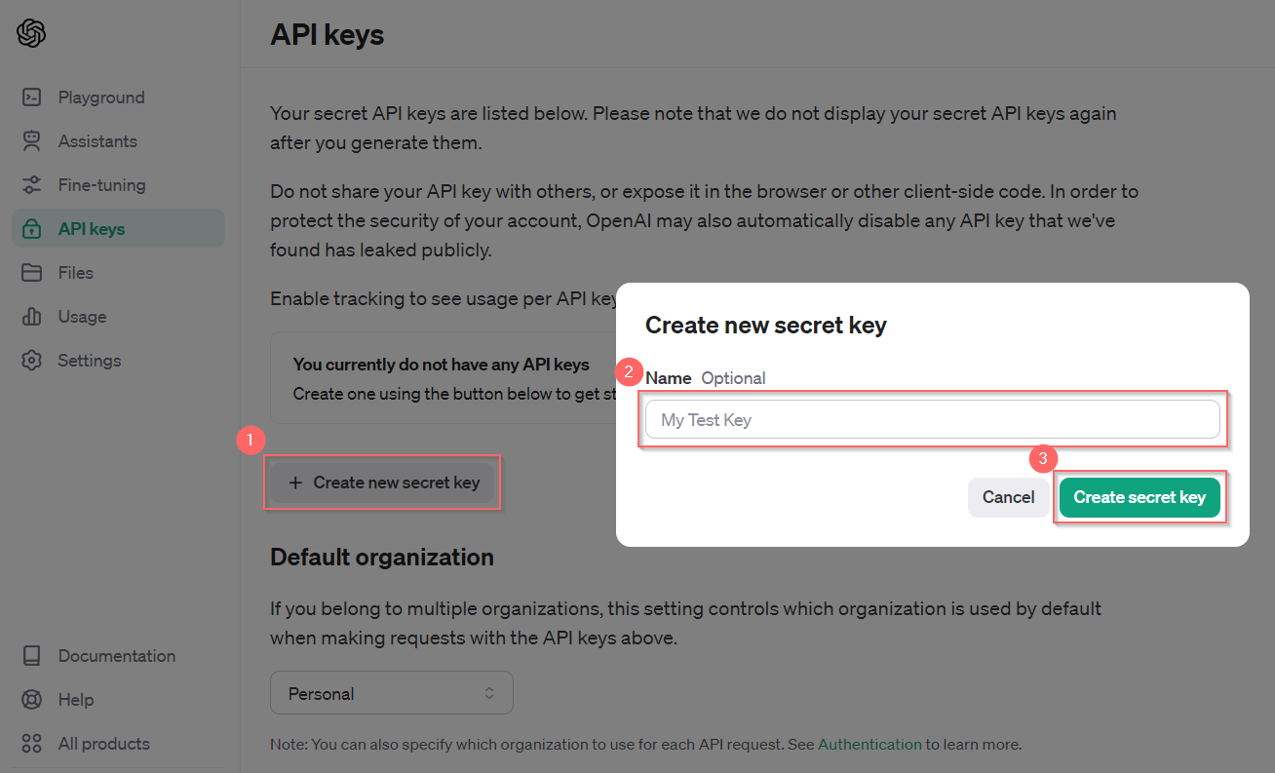
Task: Open the All products grid icon
Action: point(32,744)
